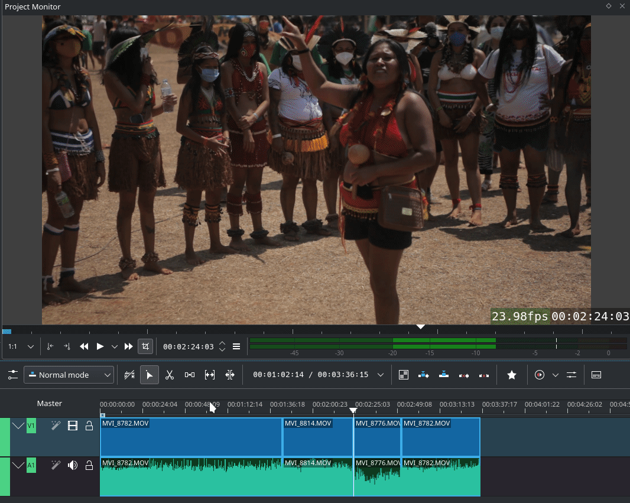Click the mixed compositing checkerboard icon
630x503 pixels.
pos(404,375)
